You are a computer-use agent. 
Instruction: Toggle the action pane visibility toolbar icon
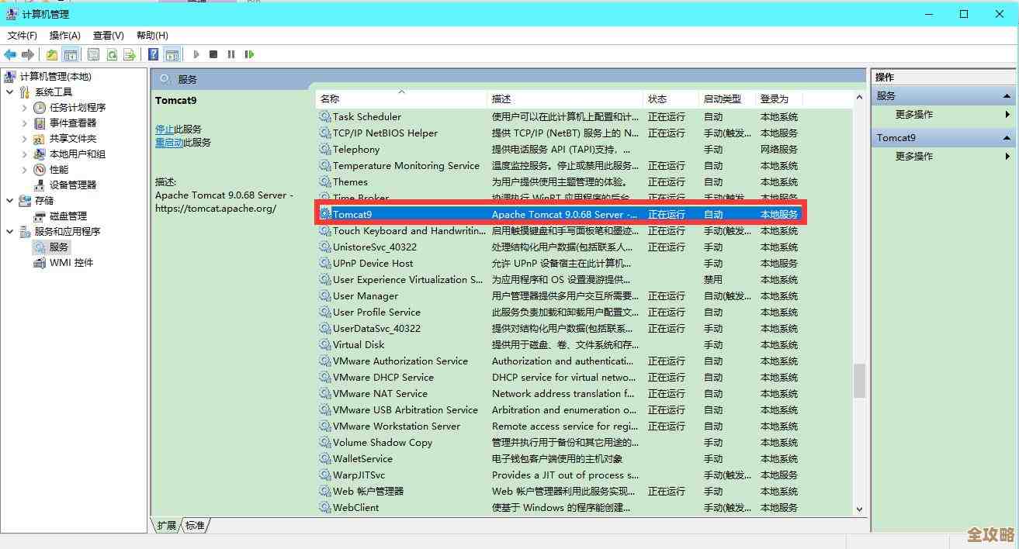[x=172, y=54]
